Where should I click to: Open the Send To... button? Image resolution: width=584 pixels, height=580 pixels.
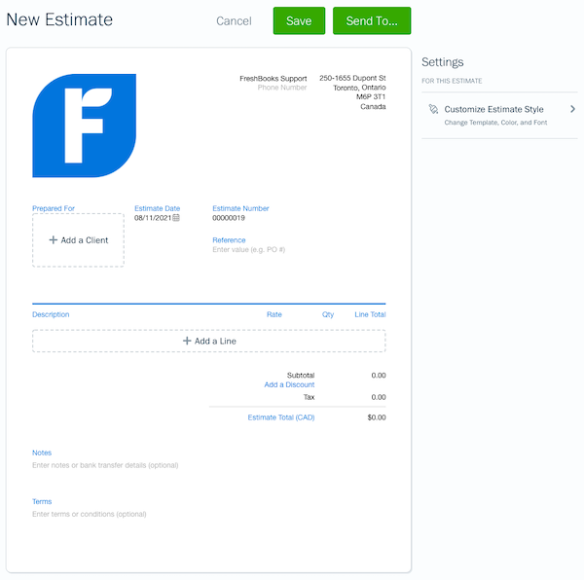[372, 21]
